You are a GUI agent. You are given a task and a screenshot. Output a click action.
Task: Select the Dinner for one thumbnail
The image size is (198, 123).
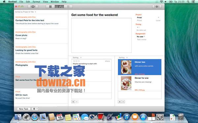pos(126,83)
